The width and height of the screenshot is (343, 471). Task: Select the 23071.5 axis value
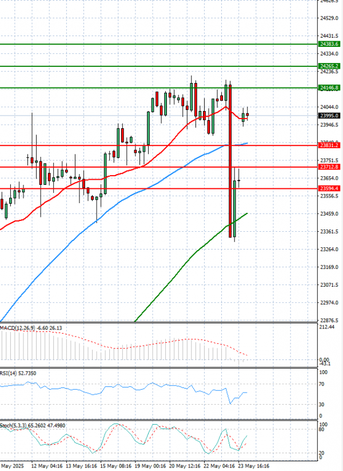(329, 285)
